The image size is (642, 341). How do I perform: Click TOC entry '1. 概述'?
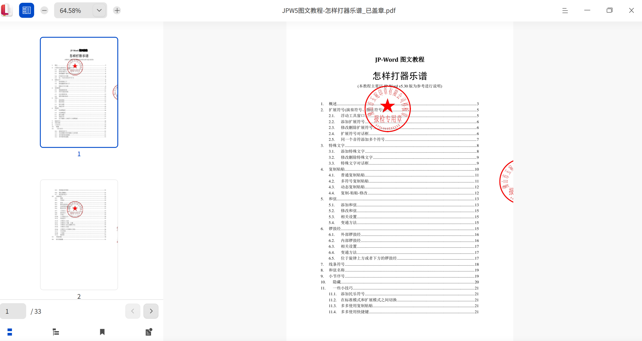(400, 104)
